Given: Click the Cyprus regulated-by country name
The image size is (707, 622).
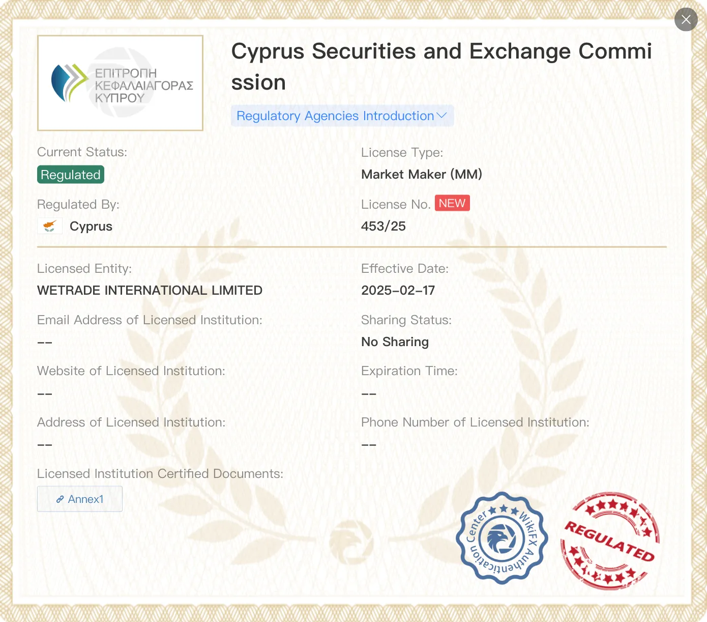Looking at the screenshot, I should 91,226.
